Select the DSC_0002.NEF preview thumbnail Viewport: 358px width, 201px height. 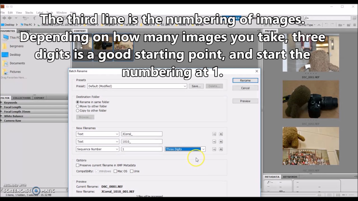(x=311, y=99)
